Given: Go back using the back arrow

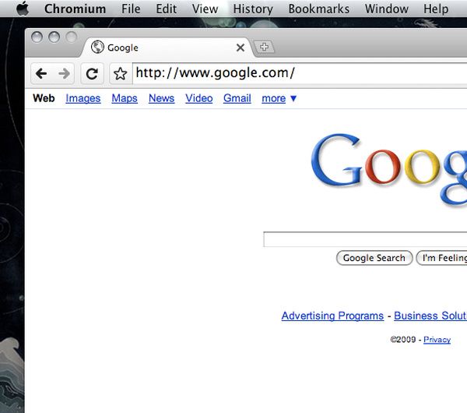Looking at the screenshot, I should 41,73.
